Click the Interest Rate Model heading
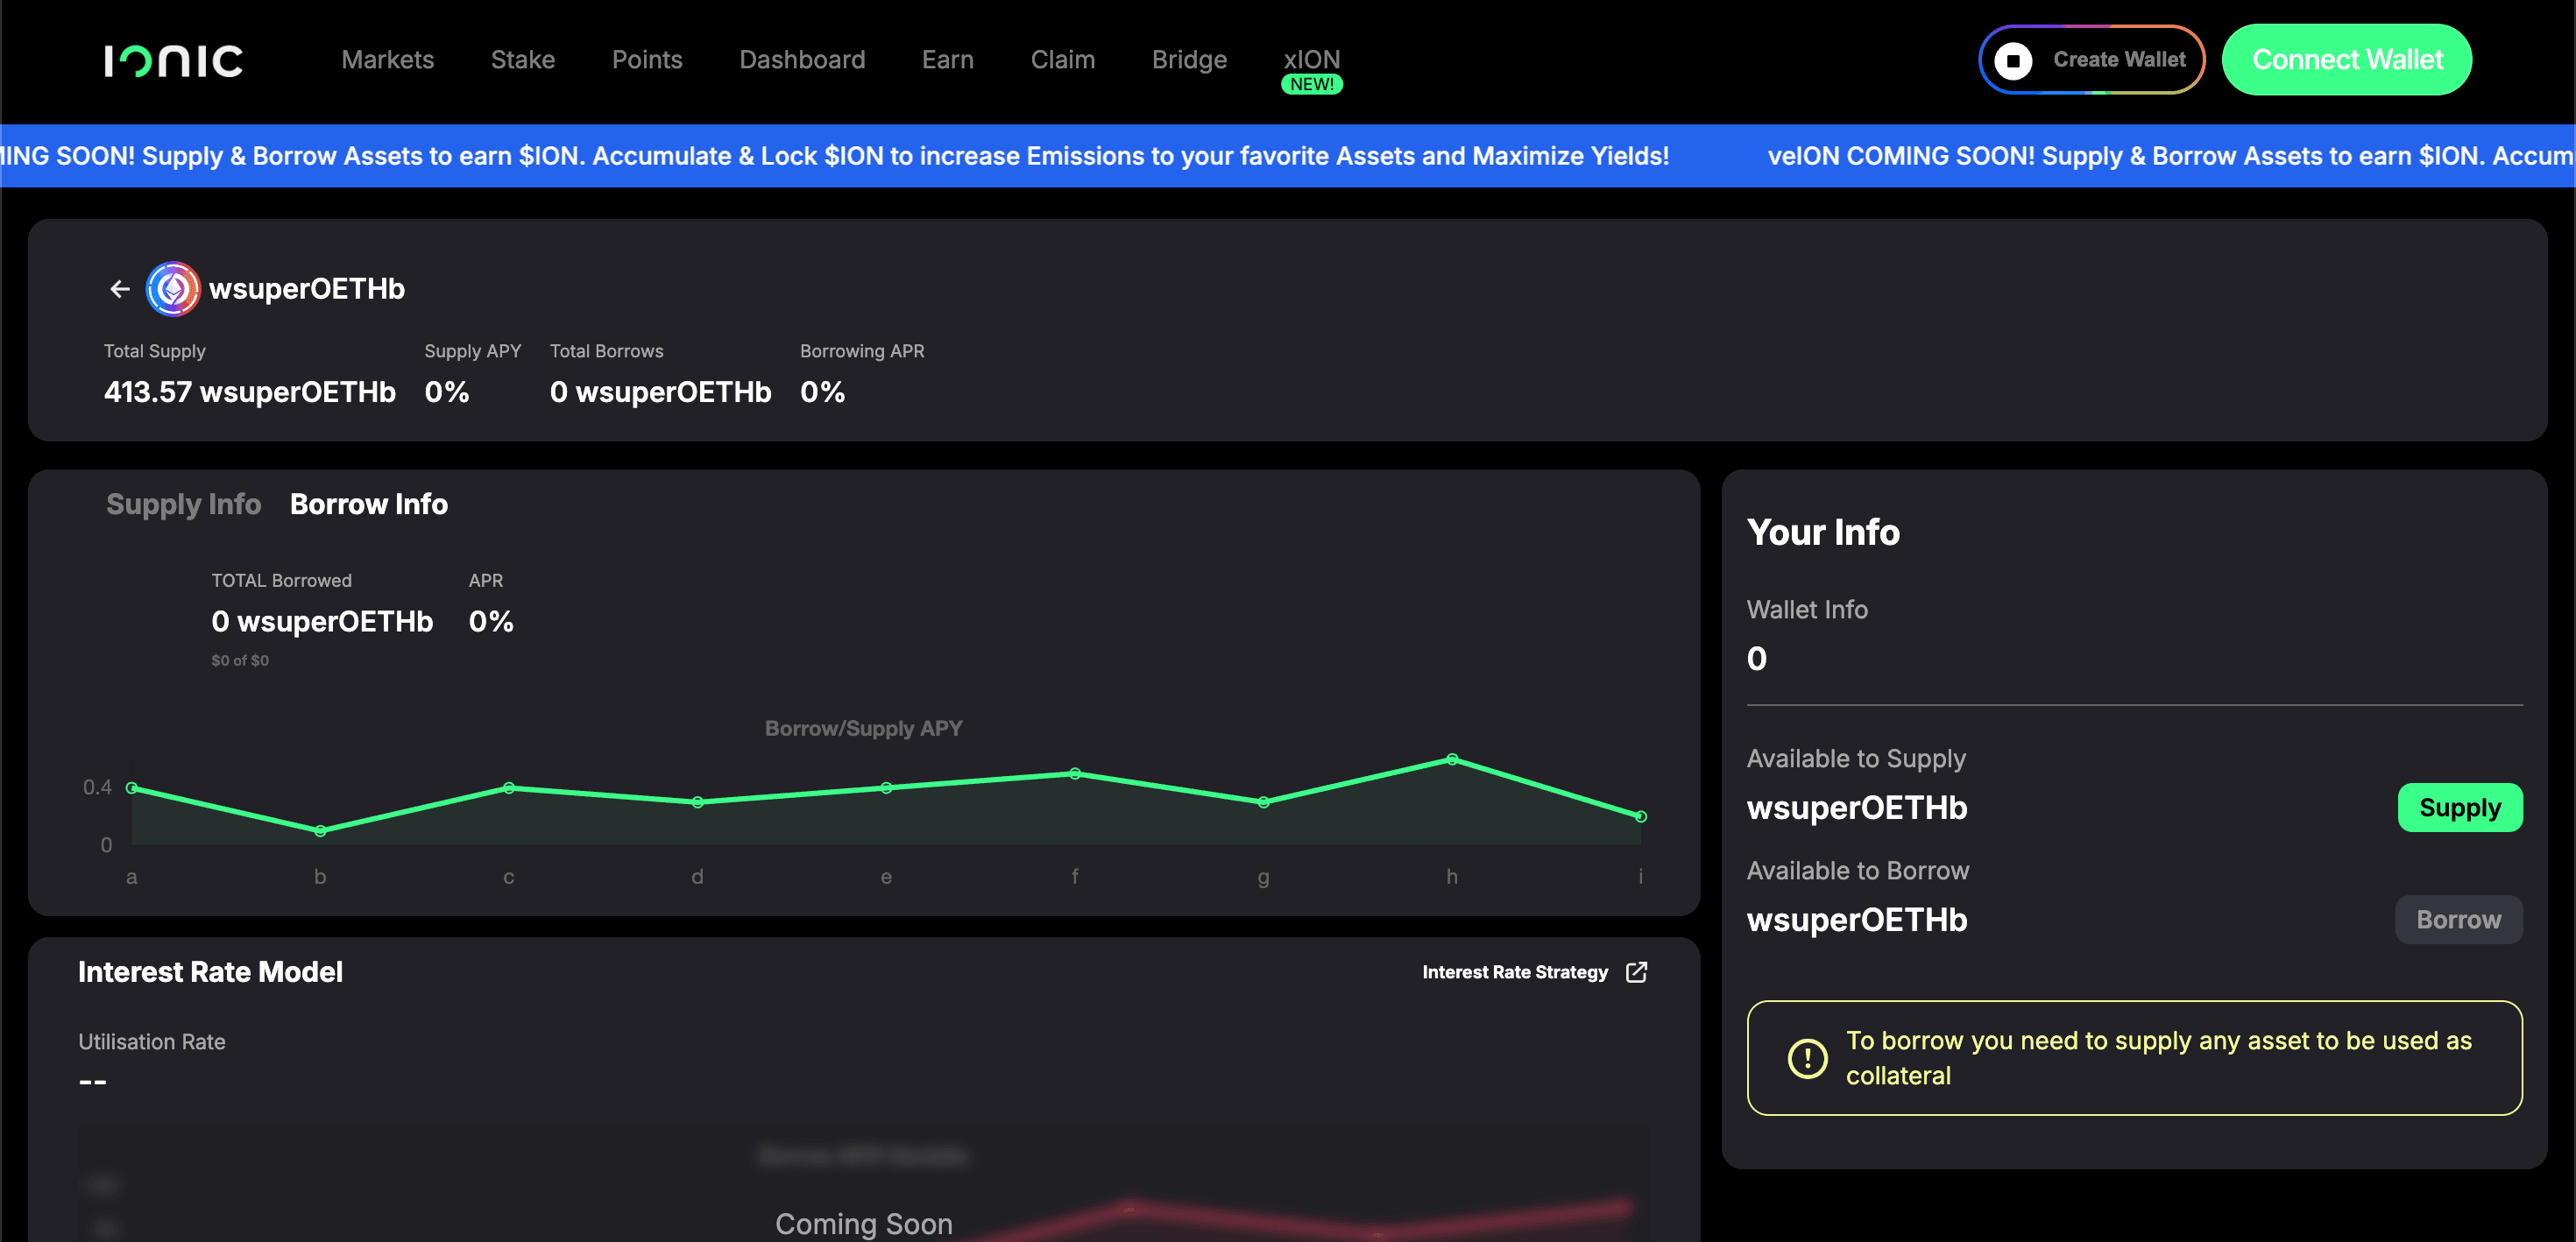 210,972
